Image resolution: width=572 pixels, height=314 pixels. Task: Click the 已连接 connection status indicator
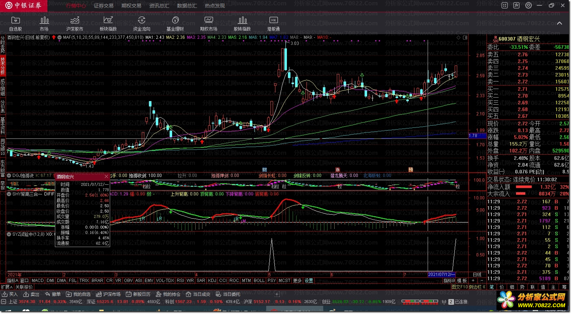[461, 302]
